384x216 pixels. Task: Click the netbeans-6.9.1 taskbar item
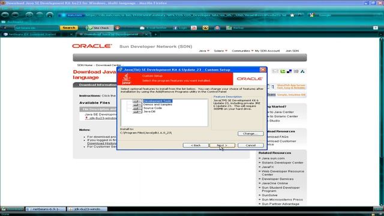click(x=46, y=209)
